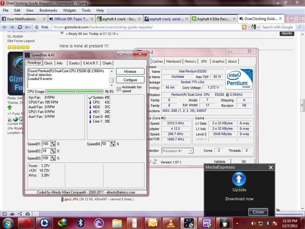This screenshot has width=305, height=229.
Task: Switch to CPU-Z taskbar icon
Action: pyautogui.click(x=206, y=223)
